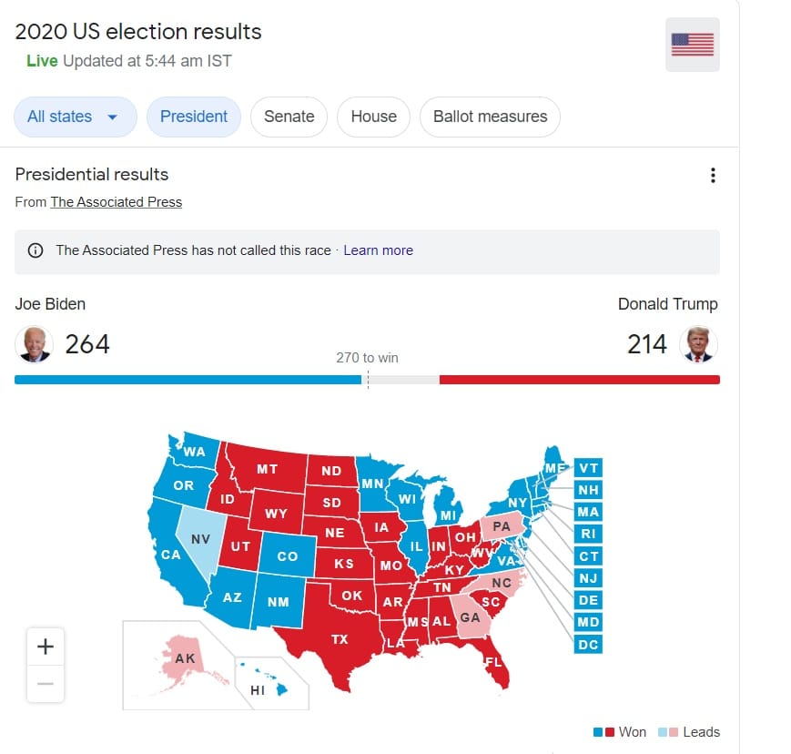
Task: Select the NJ state label box
Action: point(588,578)
